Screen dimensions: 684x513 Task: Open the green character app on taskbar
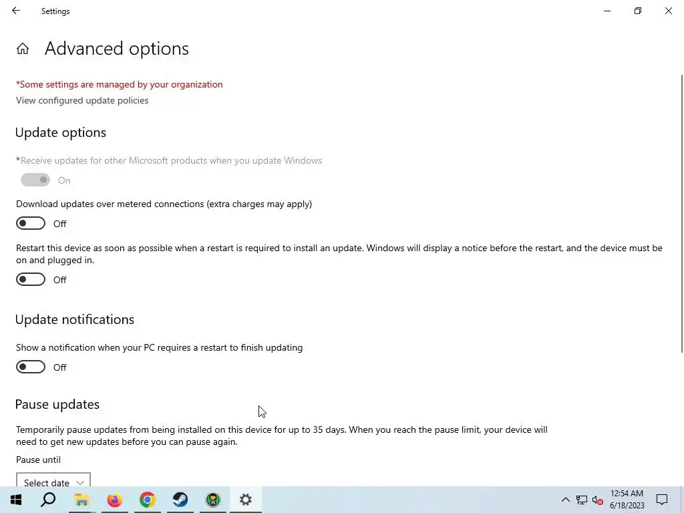tap(213, 500)
